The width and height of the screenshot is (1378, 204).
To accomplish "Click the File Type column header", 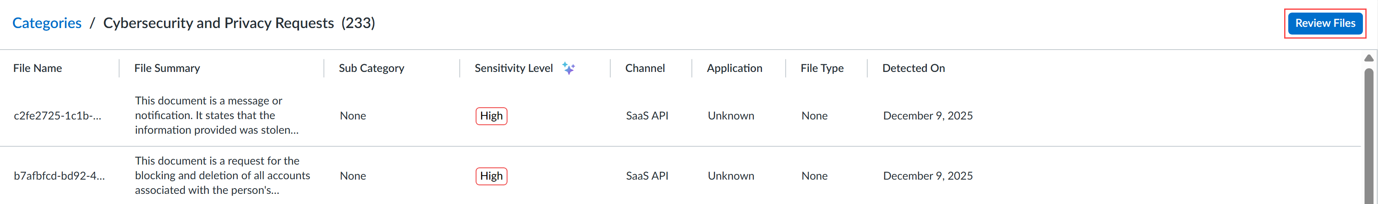I will pyautogui.click(x=822, y=68).
